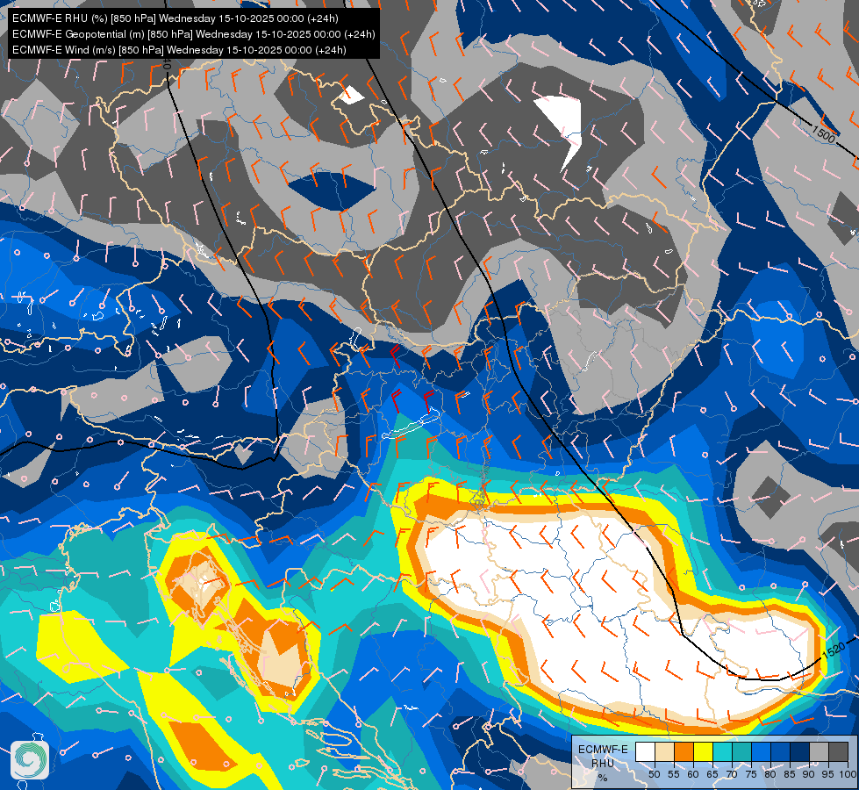
Task: Click the ECMWF-E Geopotential (m) title line
Action: pos(193,34)
